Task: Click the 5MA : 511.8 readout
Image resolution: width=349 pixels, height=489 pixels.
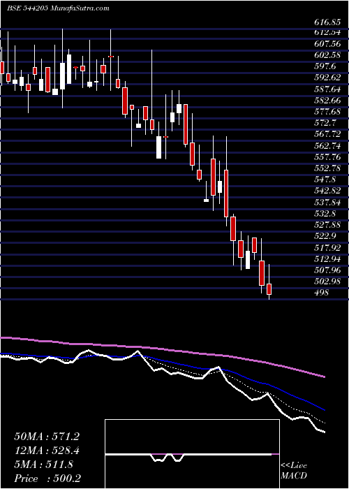Action: (43, 465)
